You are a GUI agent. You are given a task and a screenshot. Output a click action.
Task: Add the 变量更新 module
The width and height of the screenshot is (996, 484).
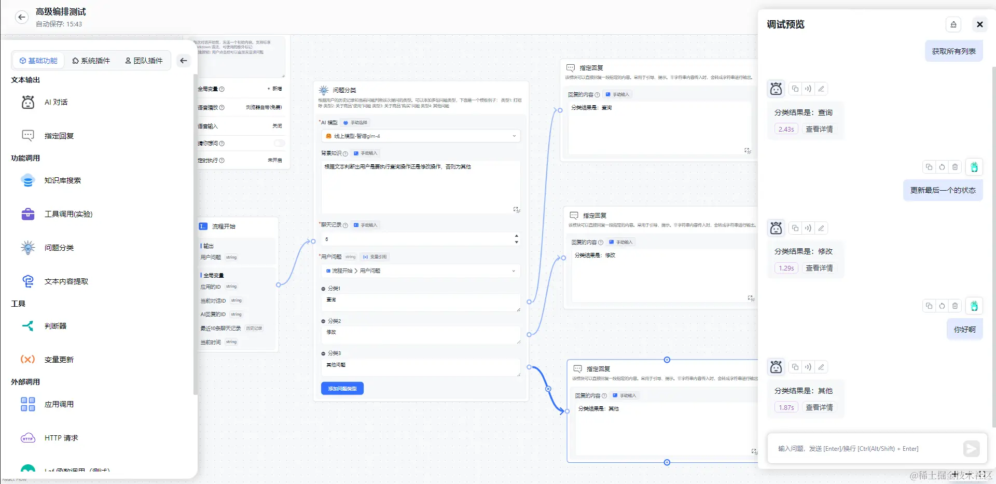point(59,360)
